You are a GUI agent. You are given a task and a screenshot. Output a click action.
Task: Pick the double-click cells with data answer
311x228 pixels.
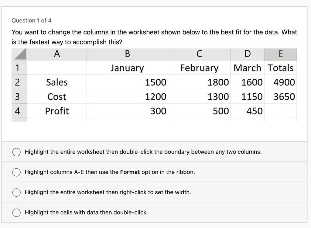point(16,212)
